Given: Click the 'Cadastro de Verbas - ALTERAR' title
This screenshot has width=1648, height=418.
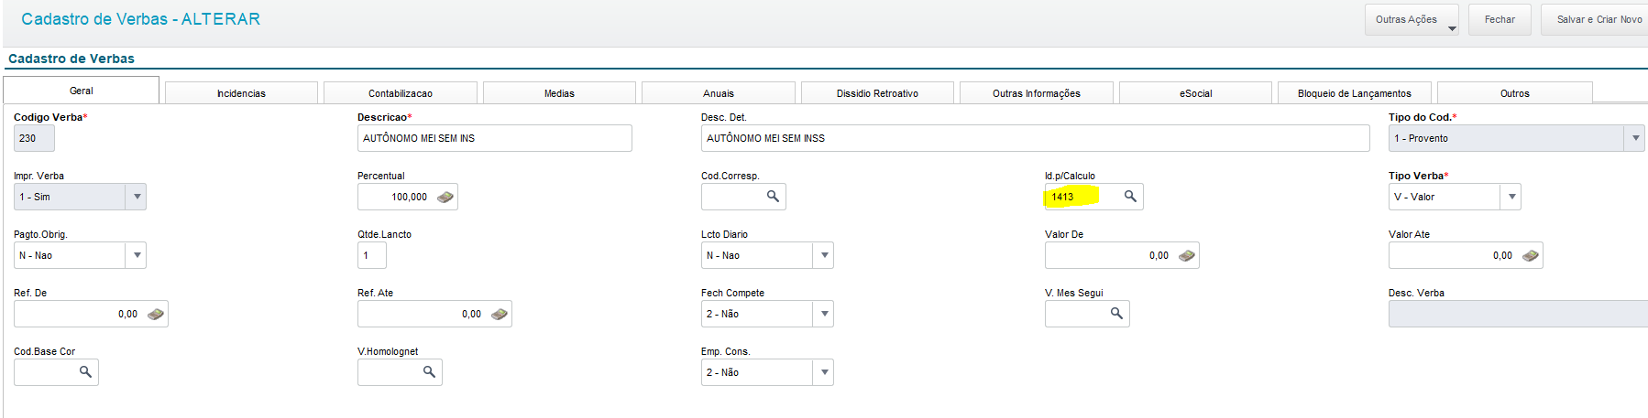Looking at the screenshot, I should coord(140,19).
